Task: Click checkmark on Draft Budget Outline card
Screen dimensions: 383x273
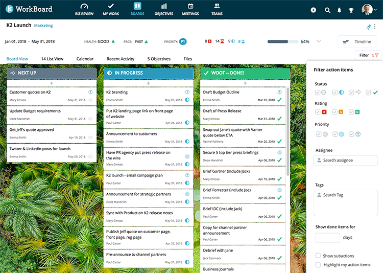Action: click(280, 100)
